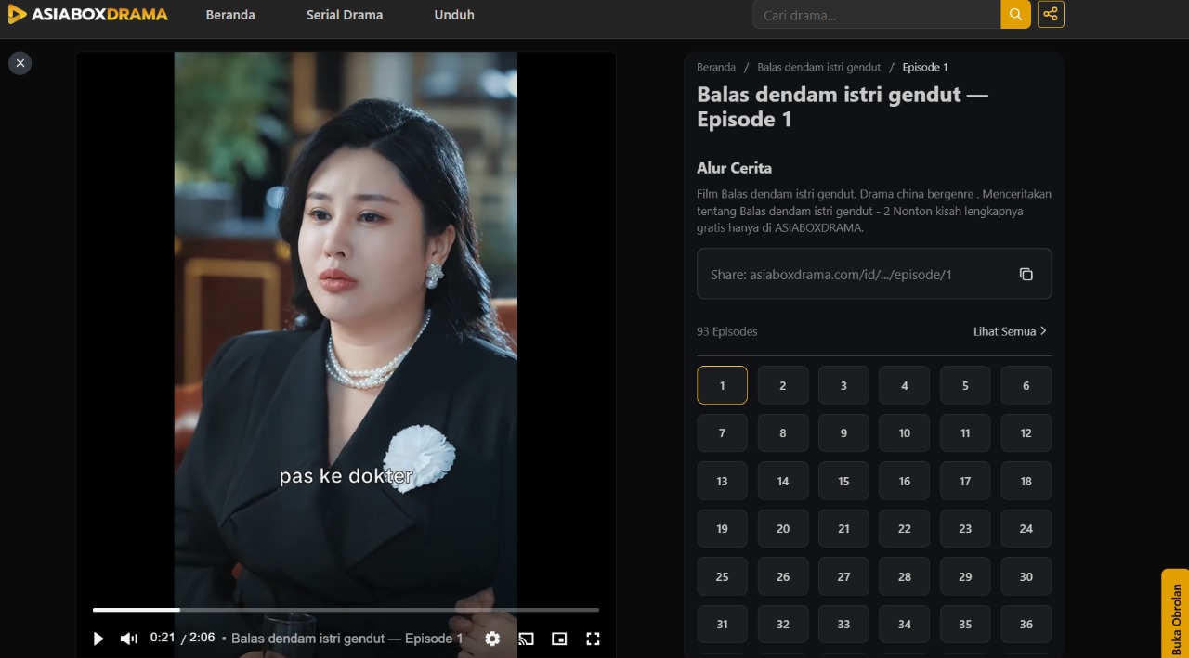Open Unduh menu item

coord(454,15)
